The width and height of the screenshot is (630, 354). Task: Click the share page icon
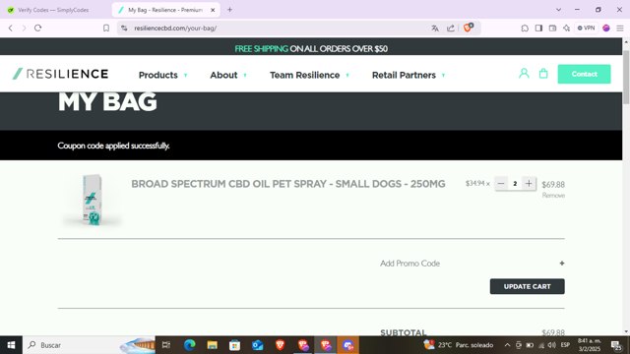pos(451,29)
